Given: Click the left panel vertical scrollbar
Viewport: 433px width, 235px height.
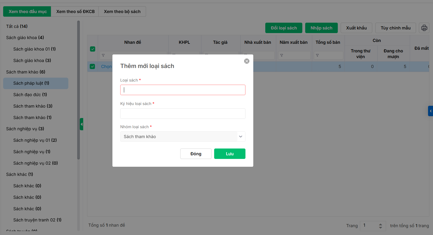Looking at the screenshot, I should tap(79, 91).
